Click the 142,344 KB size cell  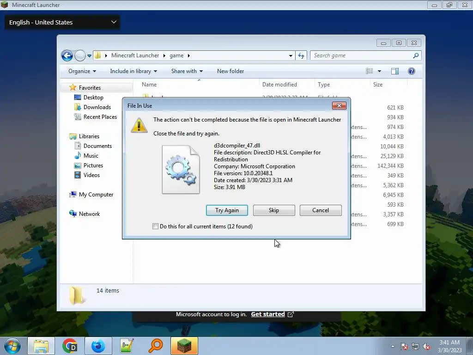pyautogui.click(x=390, y=166)
